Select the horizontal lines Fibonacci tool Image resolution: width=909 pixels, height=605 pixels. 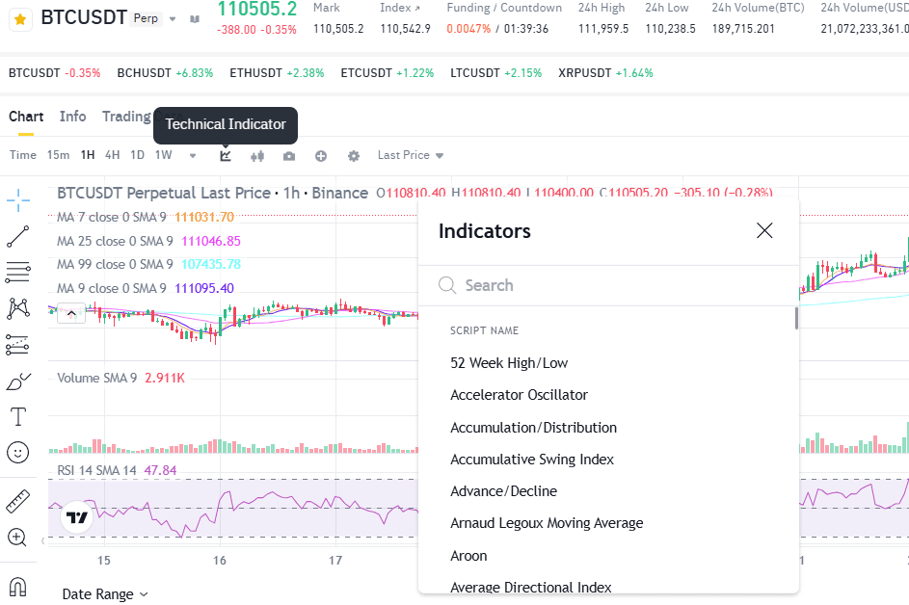tap(18, 273)
